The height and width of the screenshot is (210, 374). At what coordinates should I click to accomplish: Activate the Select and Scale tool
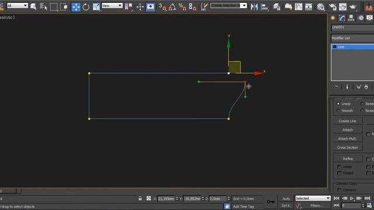[96, 7]
